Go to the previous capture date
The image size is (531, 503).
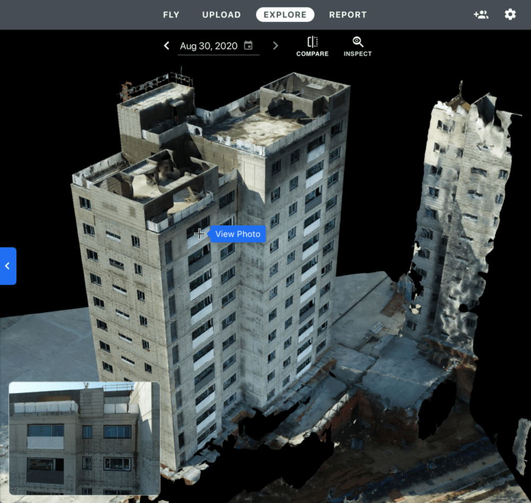point(167,46)
